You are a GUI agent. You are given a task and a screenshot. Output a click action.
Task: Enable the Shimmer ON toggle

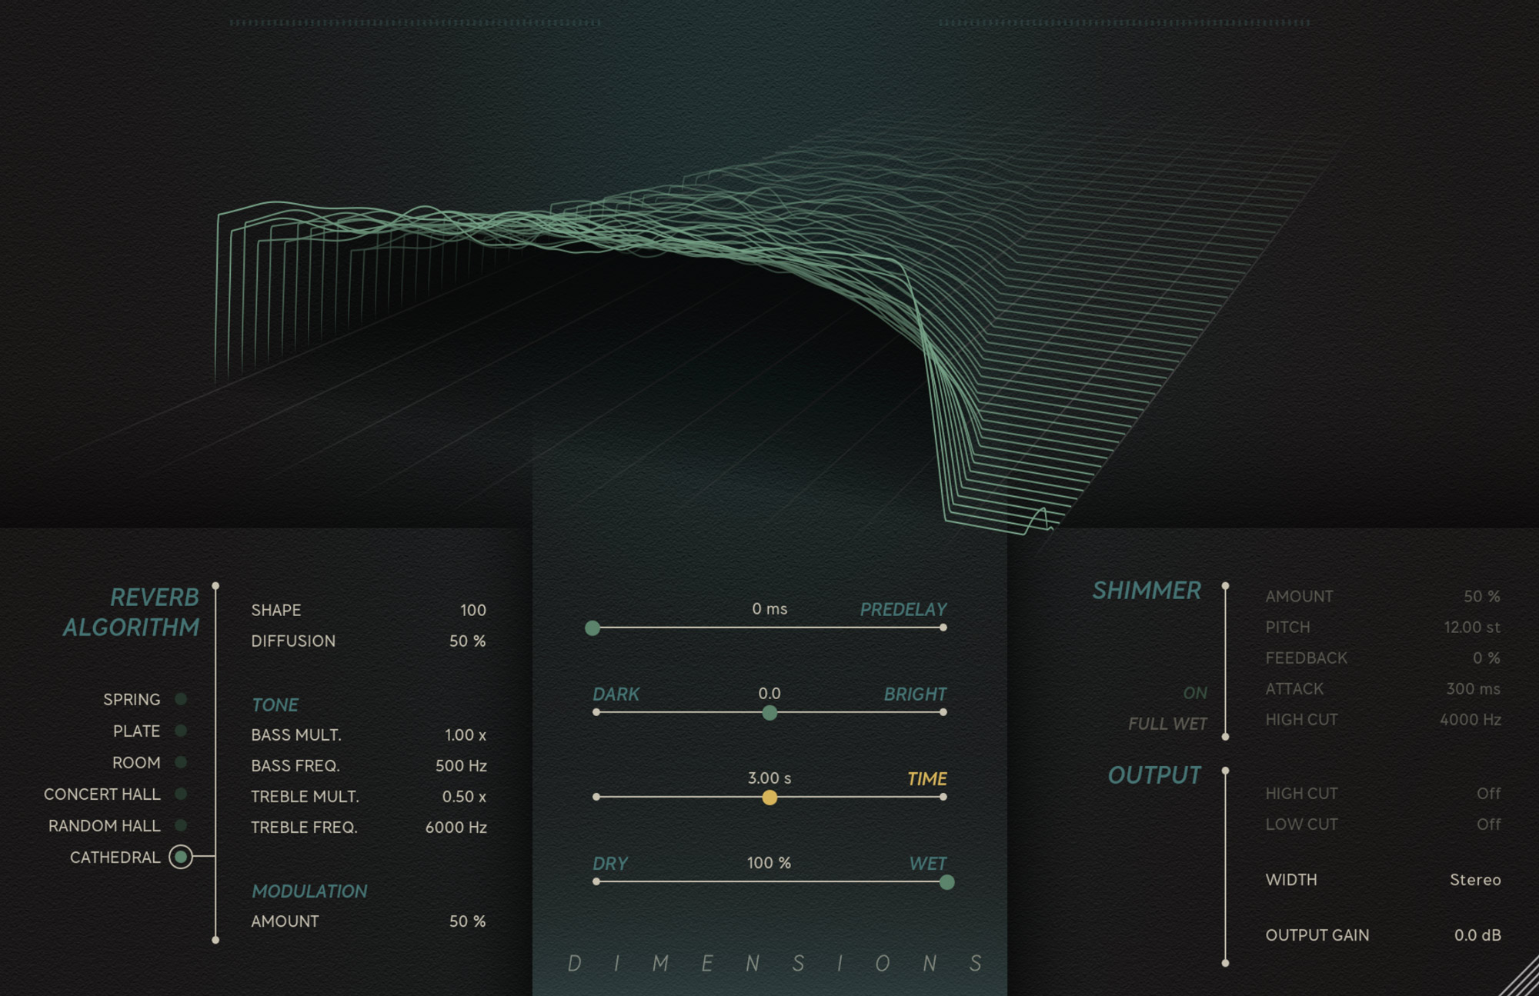1195,693
